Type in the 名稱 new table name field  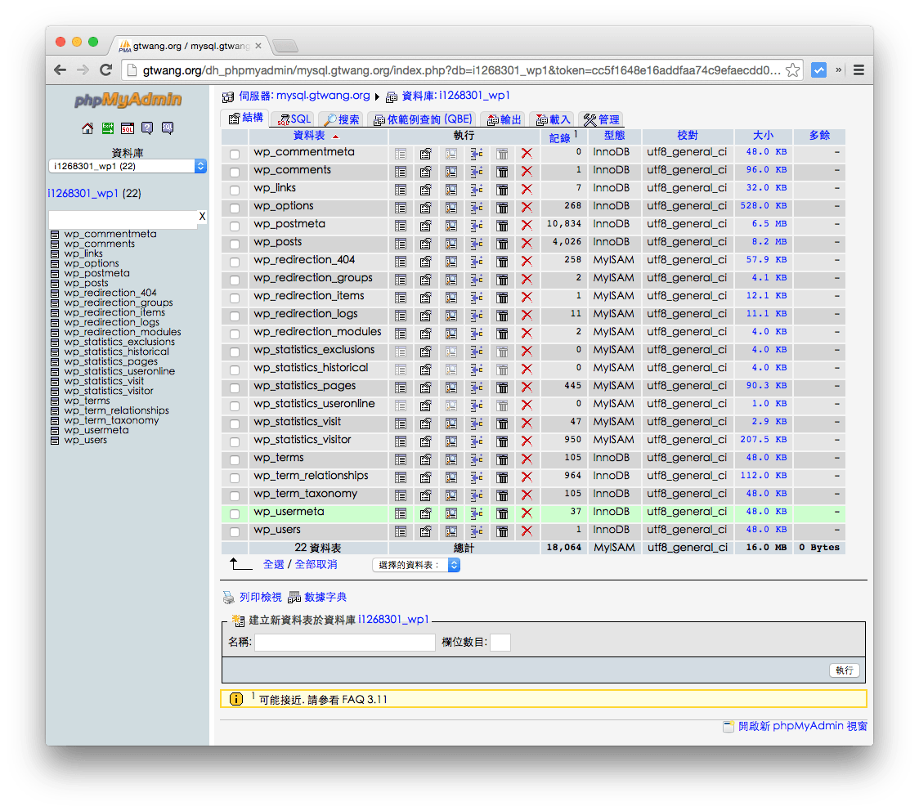pyautogui.click(x=343, y=642)
